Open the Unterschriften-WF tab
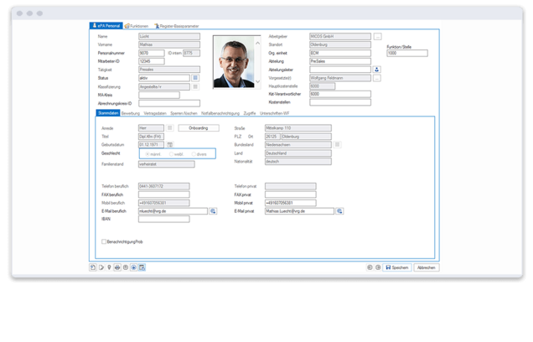533x342 pixels. pos(274,113)
